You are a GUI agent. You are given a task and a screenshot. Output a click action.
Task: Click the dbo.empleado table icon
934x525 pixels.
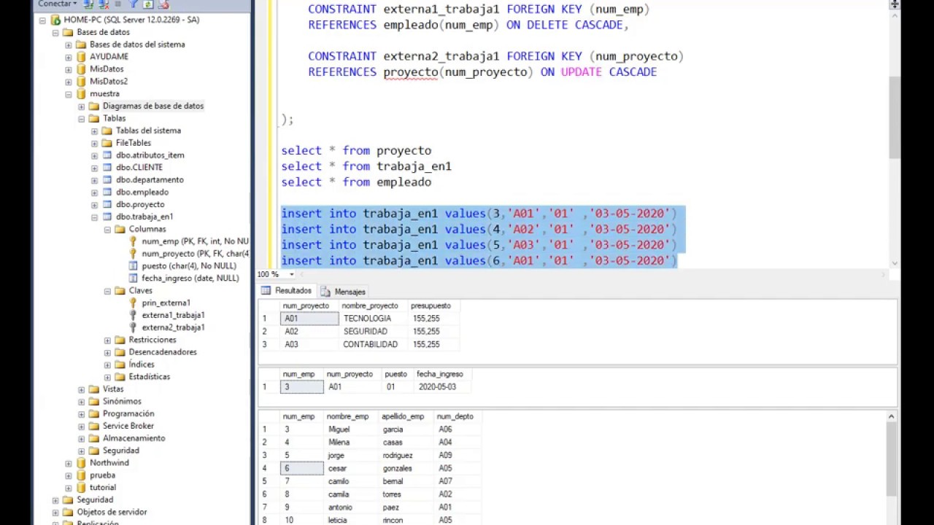[x=107, y=192]
